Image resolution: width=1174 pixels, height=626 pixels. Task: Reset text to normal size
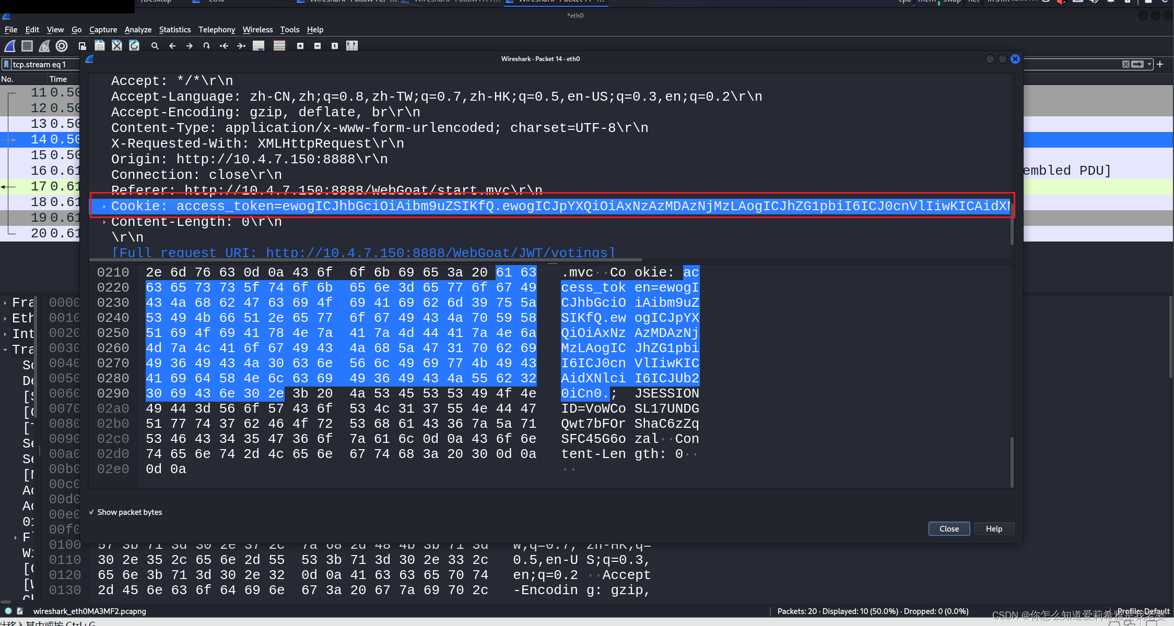tap(335, 46)
